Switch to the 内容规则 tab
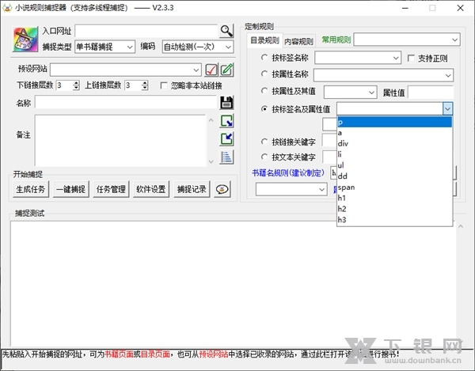This screenshot has height=371, width=475. coord(298,41)
